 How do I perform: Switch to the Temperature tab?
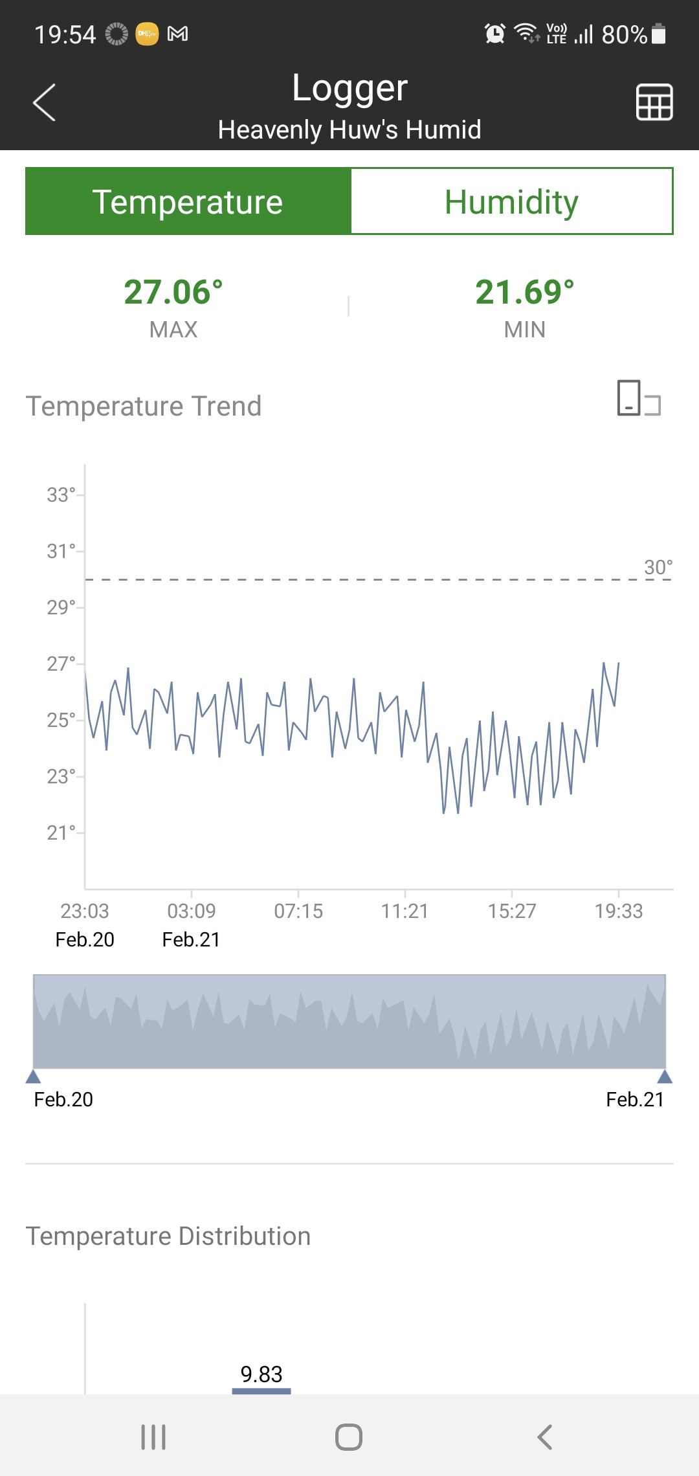[188, 201]
